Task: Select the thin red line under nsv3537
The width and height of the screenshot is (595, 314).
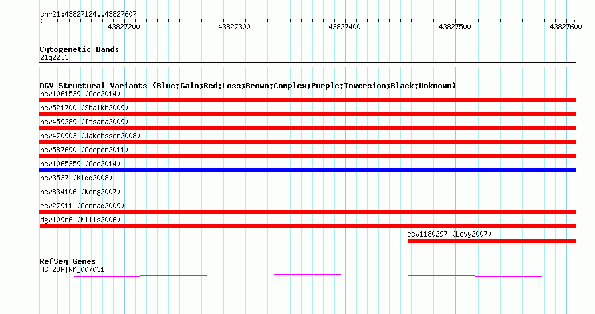Action: click(x=308, y=184)
